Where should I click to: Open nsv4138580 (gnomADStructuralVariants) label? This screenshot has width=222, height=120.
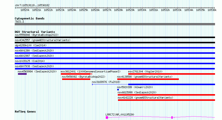[145, 77]
